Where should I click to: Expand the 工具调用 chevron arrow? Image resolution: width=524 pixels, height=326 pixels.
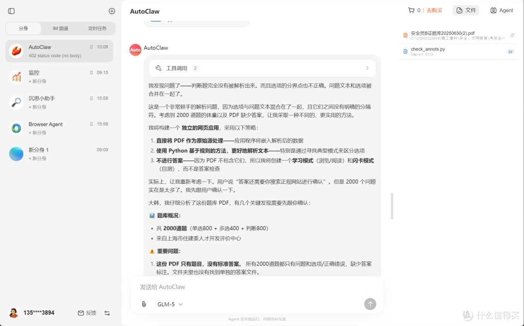pyautogui.click(x=367, y=68)
